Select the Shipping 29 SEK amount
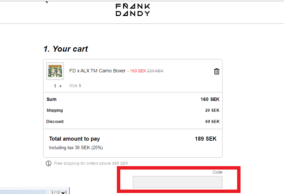 click(212, 110)
